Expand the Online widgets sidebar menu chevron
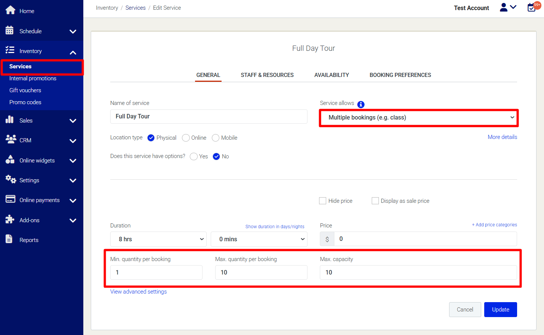544x335 pixels. coord(73,161)
